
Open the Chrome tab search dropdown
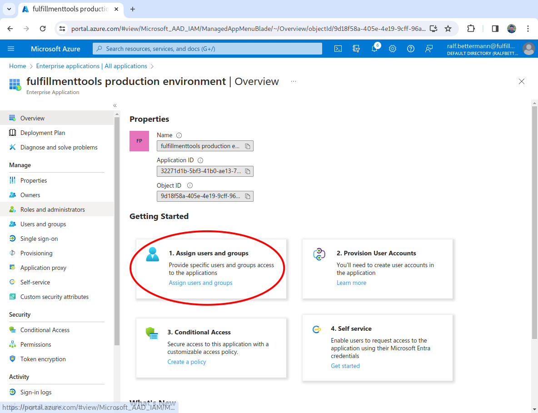(x=9, y=9)
